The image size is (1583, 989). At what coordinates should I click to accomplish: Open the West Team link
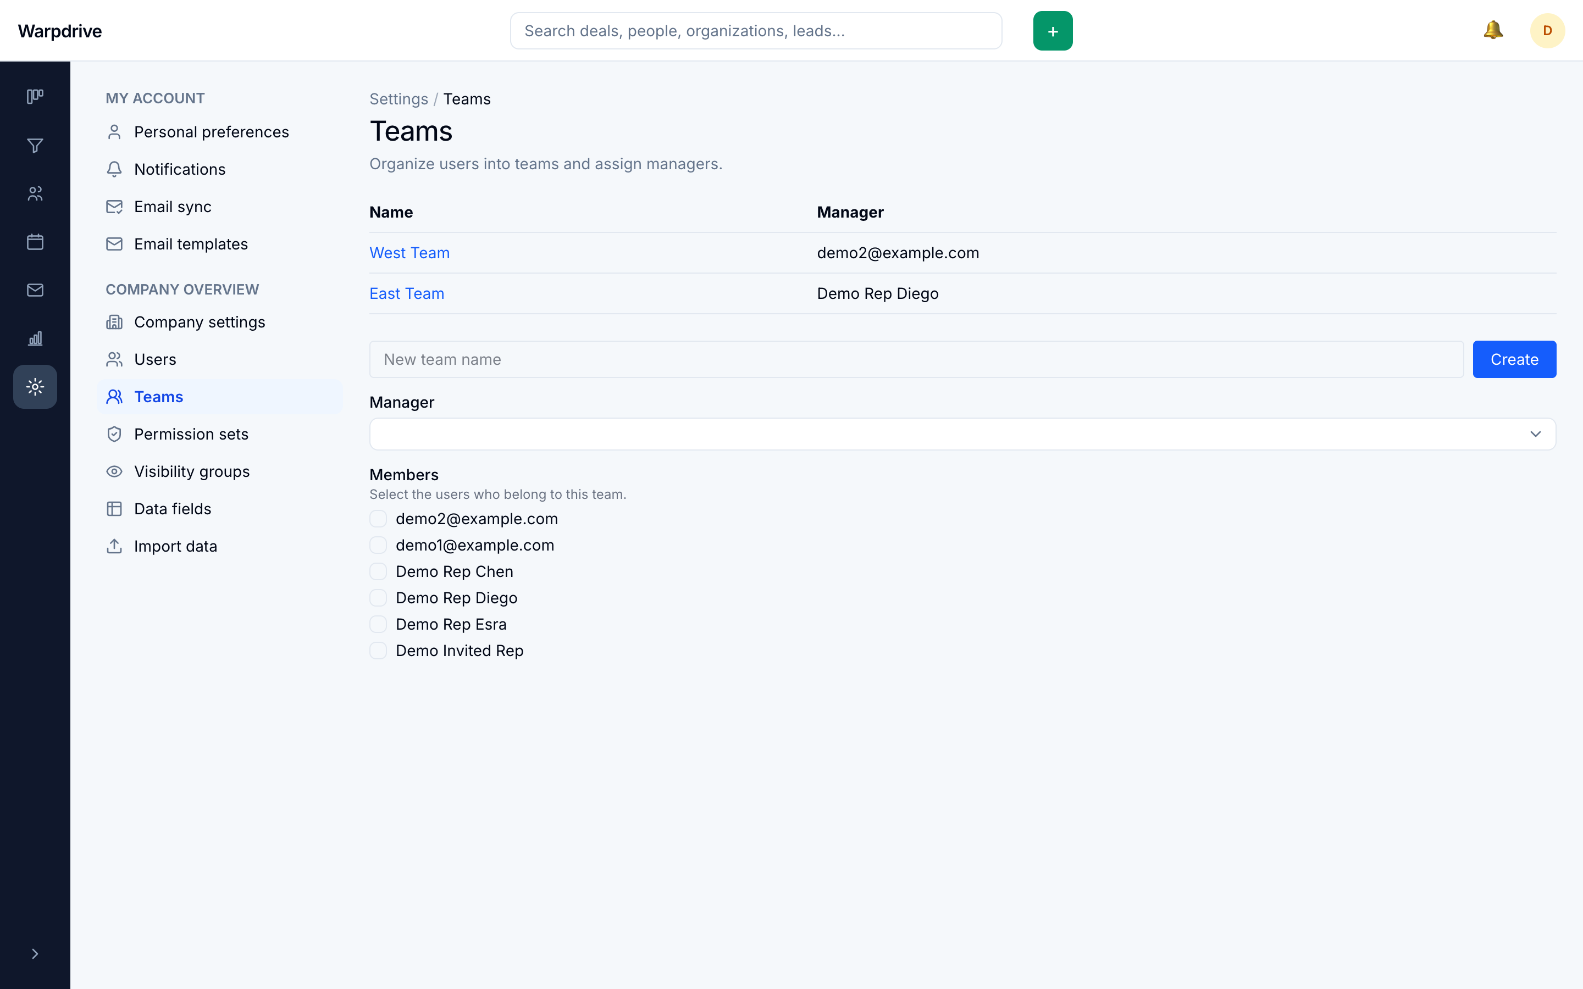point(409,253)
